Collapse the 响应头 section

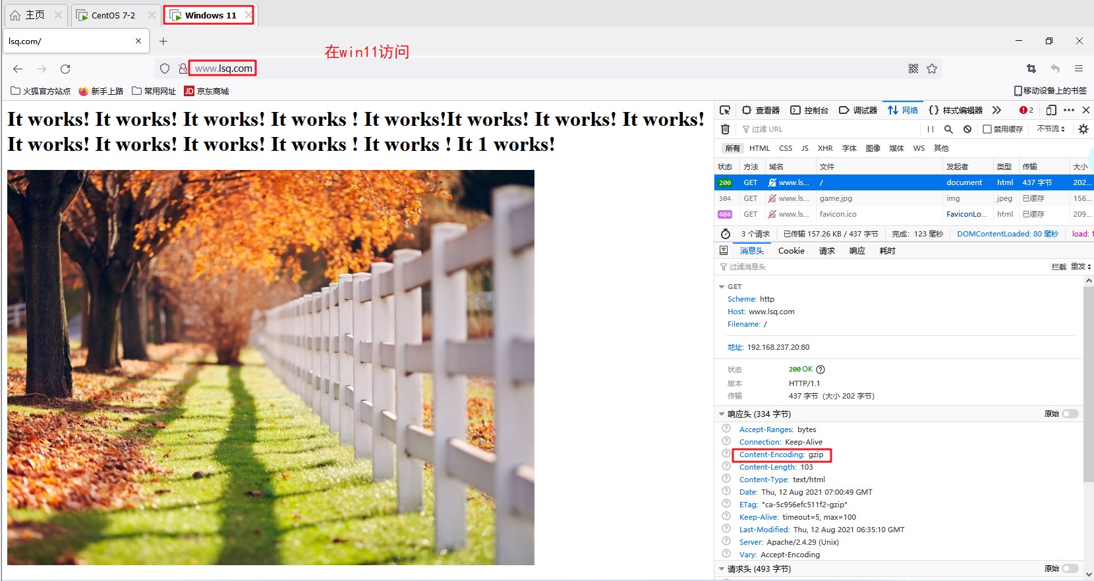click(x=722, y=414)
